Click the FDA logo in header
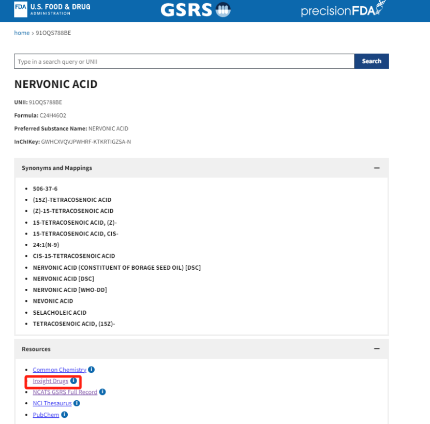The image size is (430, 424). [52, 9]
